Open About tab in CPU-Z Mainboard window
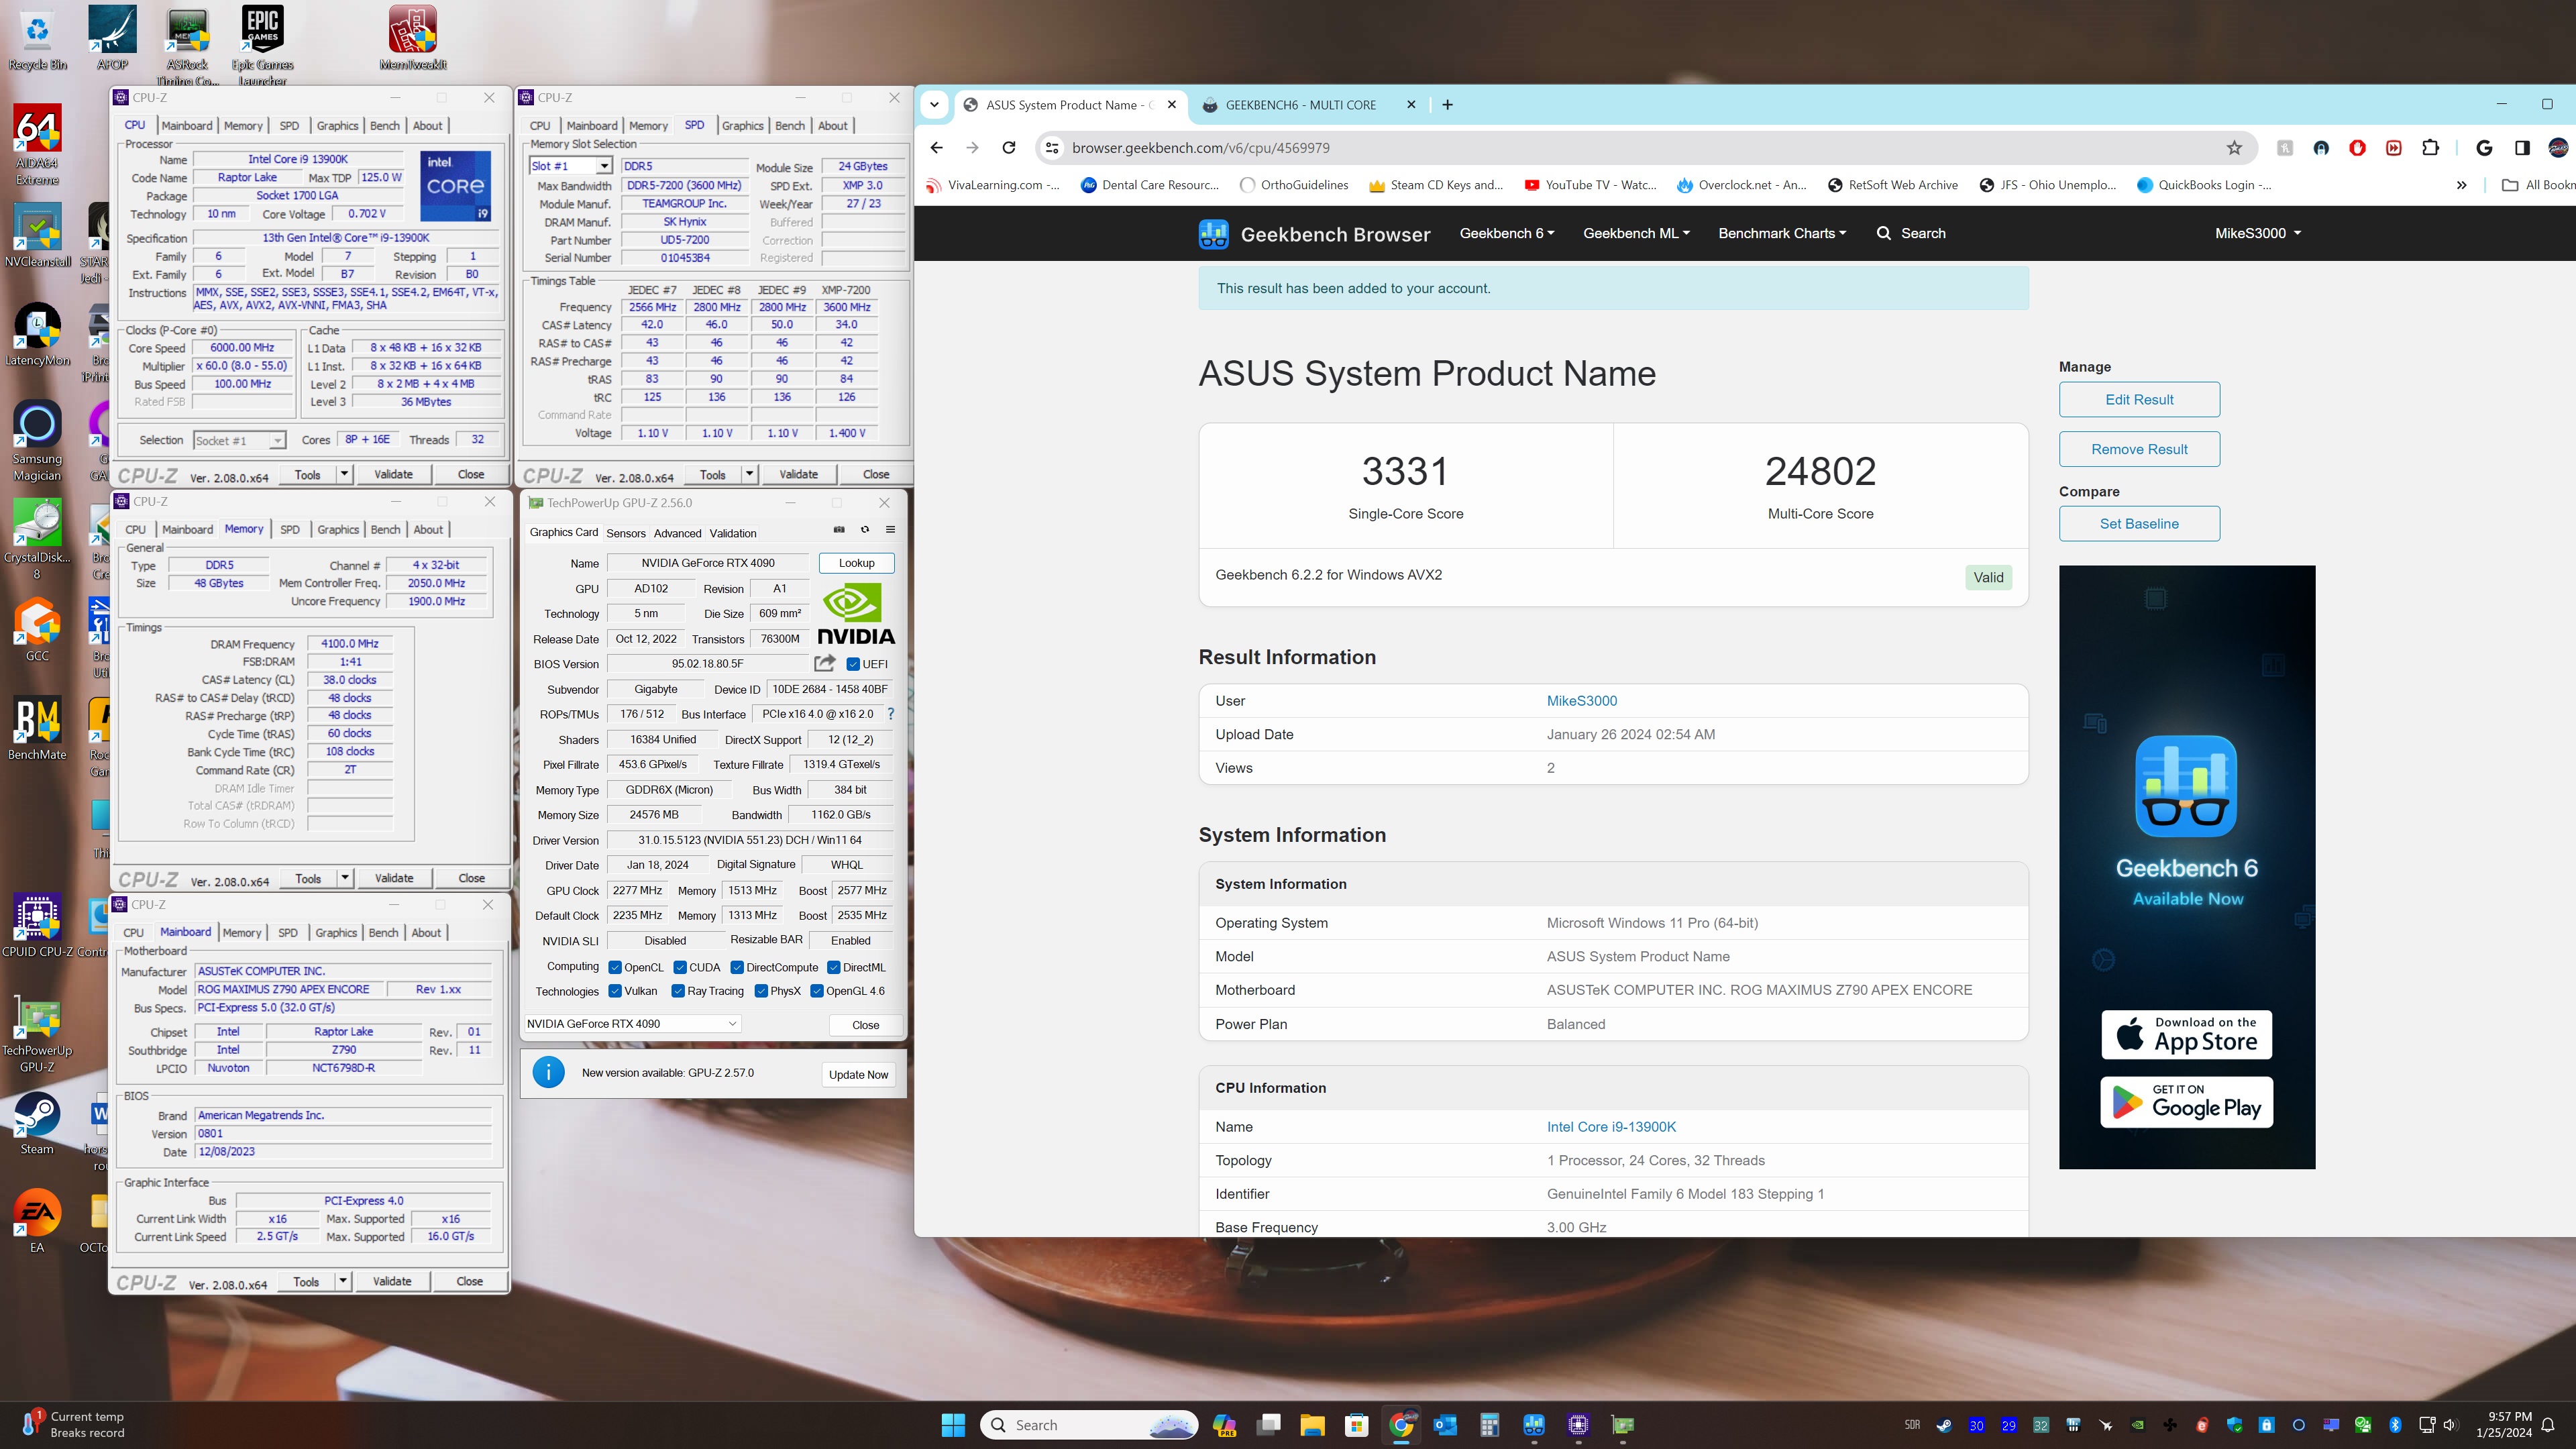The width and height of the screenshot is (2576, 1449). tap(426, 932)
